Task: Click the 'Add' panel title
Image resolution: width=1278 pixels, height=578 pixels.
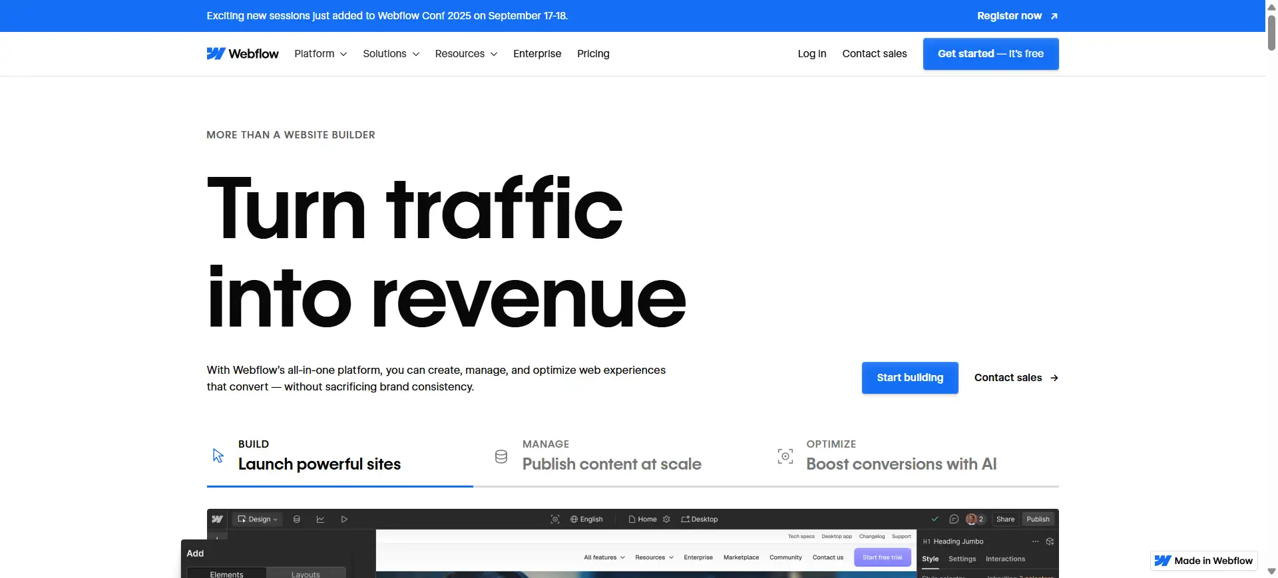Action: click(195, 553)
